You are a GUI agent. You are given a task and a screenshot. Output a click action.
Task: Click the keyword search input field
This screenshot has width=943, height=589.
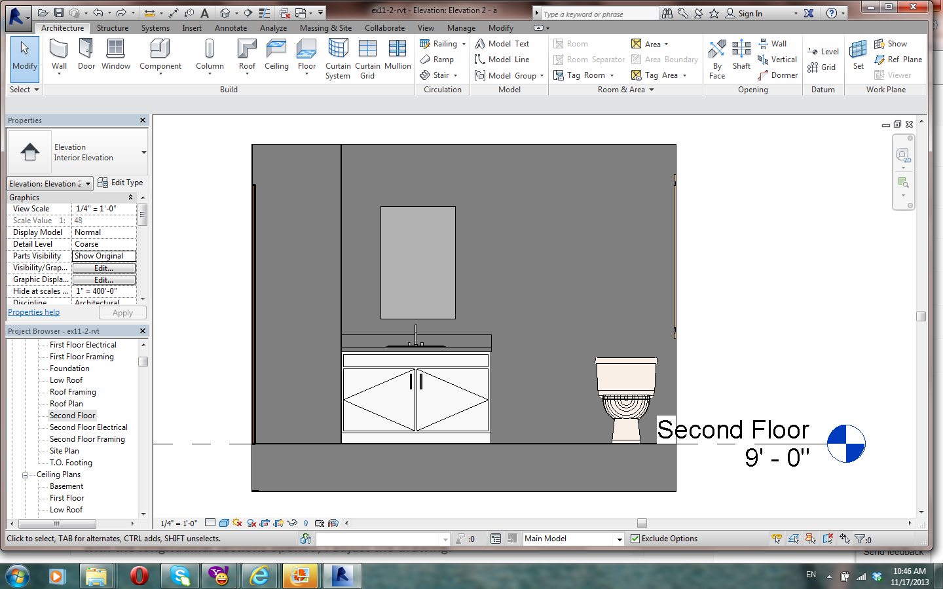[599, 14]
